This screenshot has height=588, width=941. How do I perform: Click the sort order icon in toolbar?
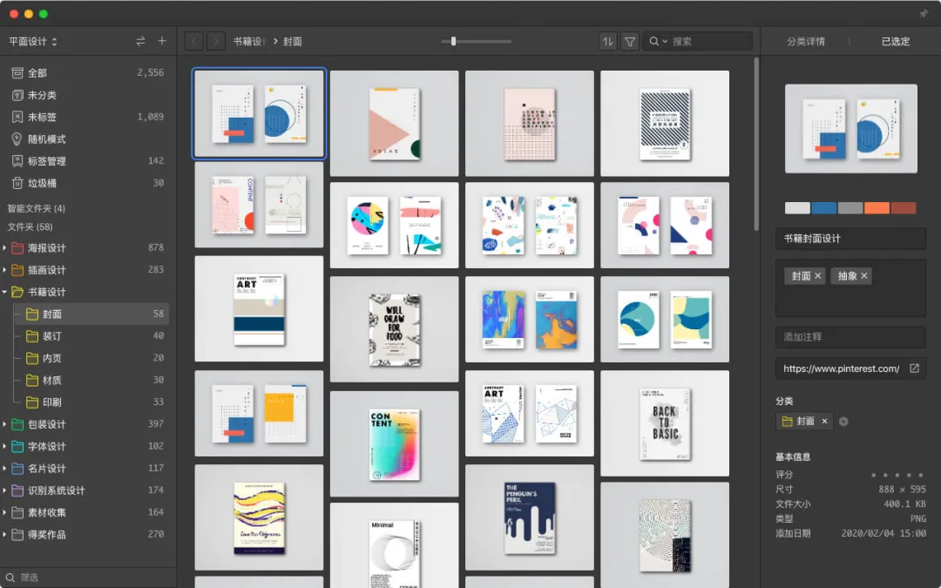coord(607,42)
